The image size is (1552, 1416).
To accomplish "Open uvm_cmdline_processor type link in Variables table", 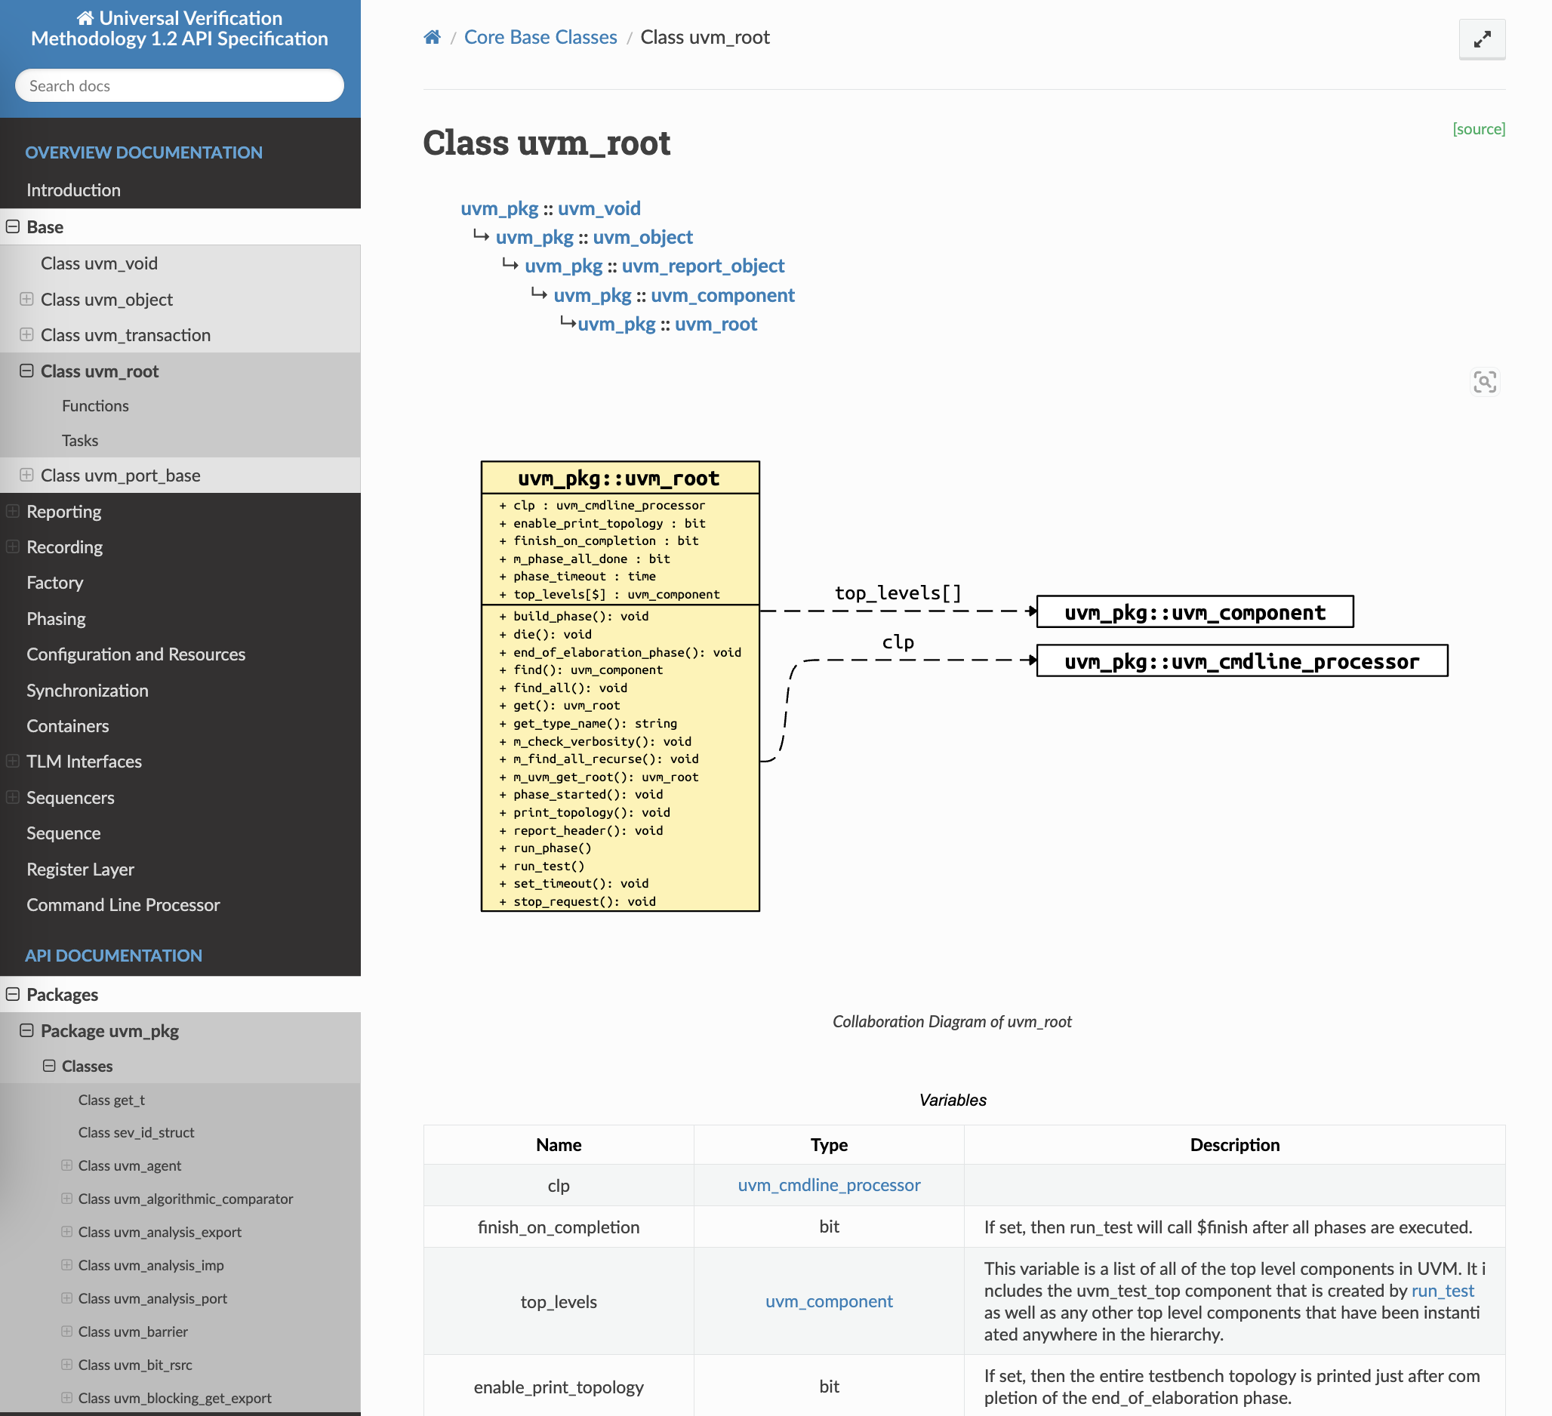I will pos(828,1184).
